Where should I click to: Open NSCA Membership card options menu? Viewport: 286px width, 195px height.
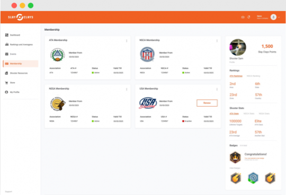click(x=217, y=41)
